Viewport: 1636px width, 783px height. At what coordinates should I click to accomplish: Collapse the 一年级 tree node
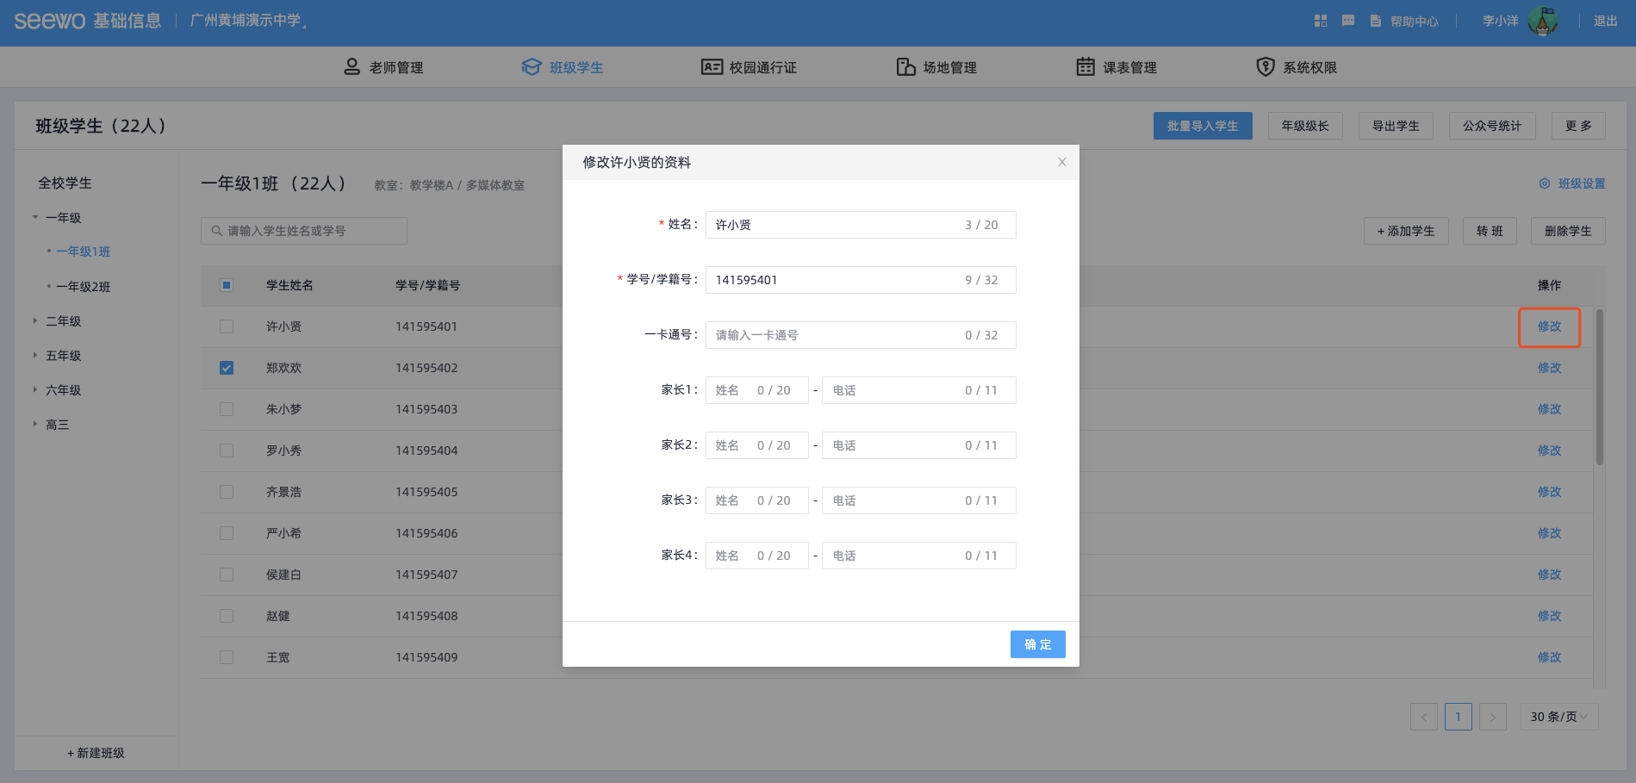pyautogui.click(x=35, y=218)
